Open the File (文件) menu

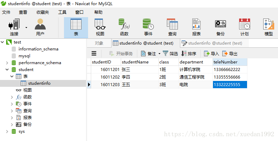pos(6,12)
